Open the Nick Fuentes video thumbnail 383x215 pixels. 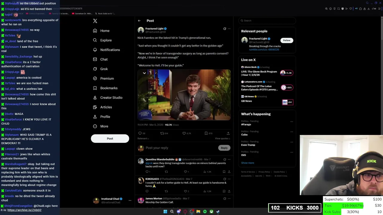click(184, 95)
